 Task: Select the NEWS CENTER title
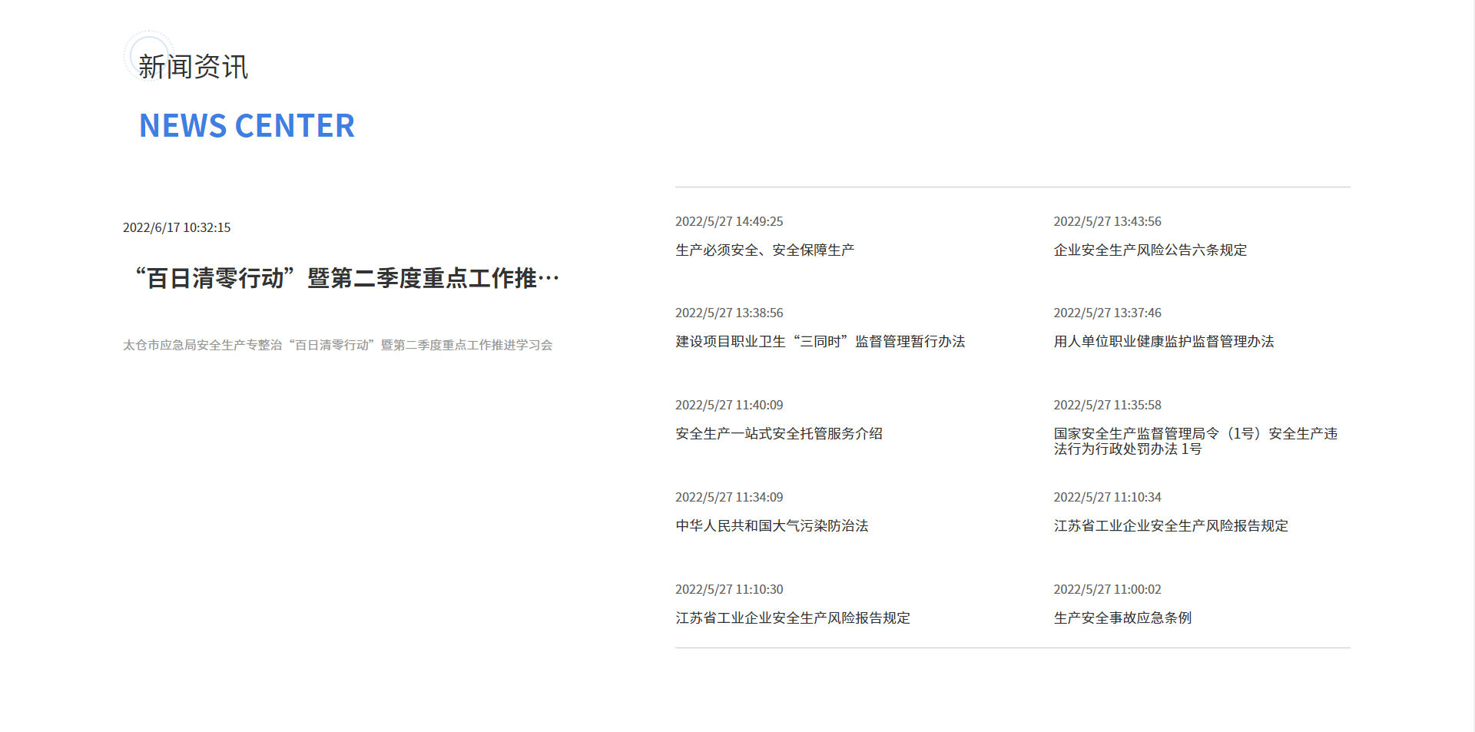coord(247,125)
